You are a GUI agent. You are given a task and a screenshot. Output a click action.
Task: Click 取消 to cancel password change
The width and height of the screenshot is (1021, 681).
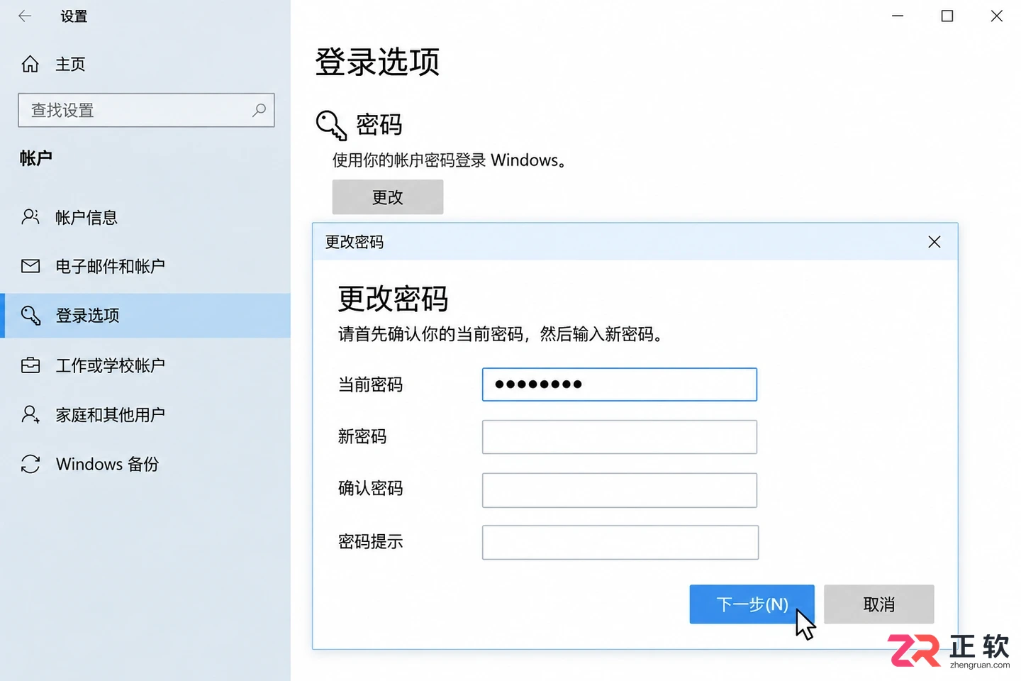(x=879, y=604)
